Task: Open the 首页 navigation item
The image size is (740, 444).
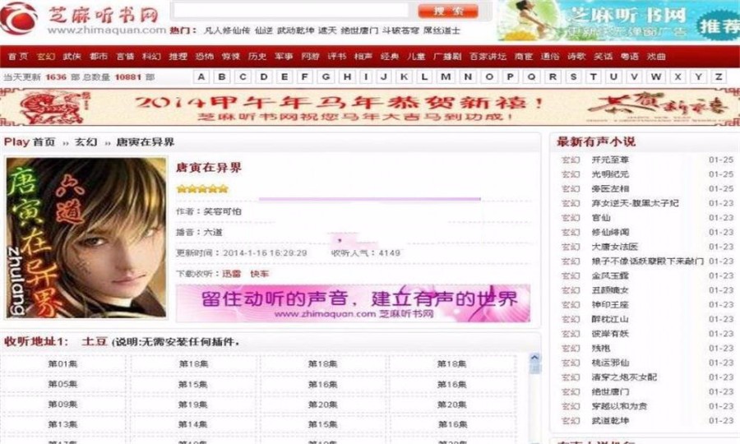Action: pyautogui.click(x=18, y=57)
